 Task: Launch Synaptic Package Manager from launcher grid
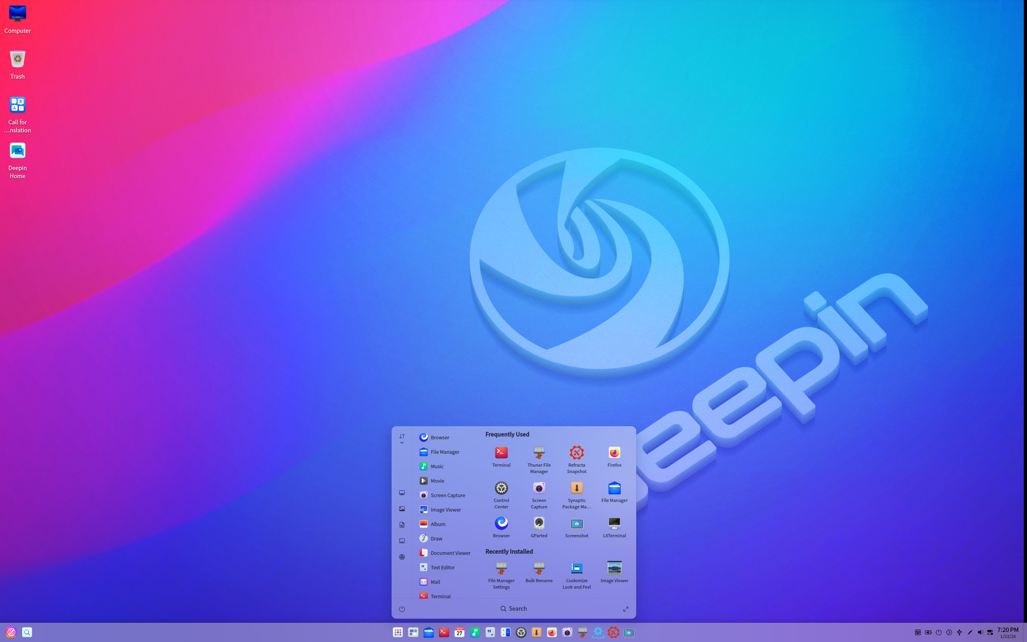pyautogui.click(x=576, y=494)
